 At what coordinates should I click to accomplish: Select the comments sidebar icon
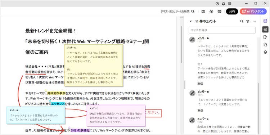click(265, 30)
